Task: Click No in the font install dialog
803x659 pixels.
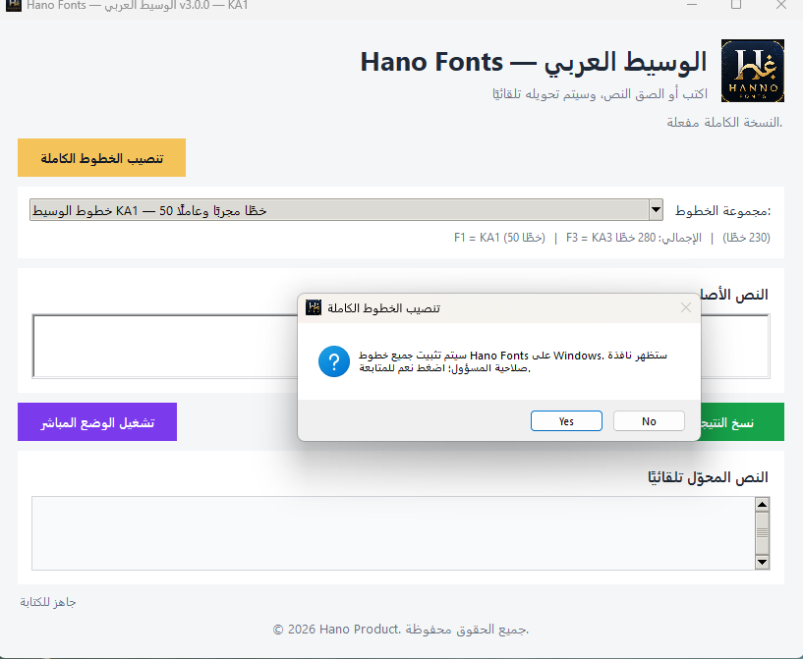Action: (x=649, y=421)
